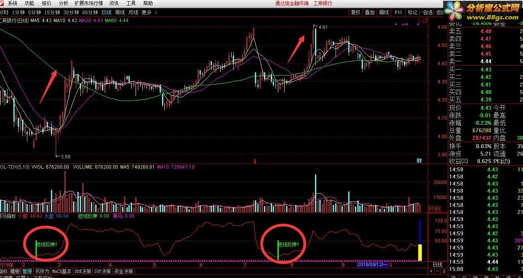This screenshot has height=278, width=523.
Task: Click the 买一 4.43 order row
Action: point(486,69)
